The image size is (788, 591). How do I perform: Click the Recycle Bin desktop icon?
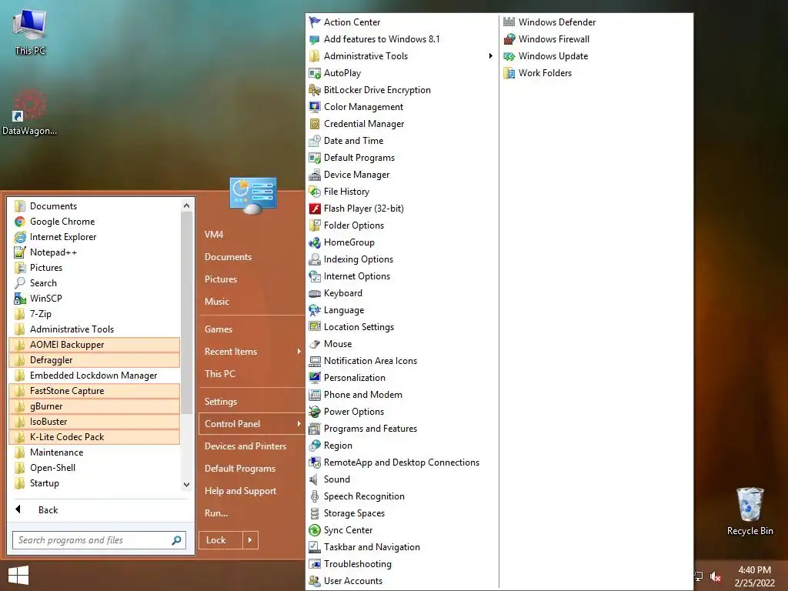750,511
